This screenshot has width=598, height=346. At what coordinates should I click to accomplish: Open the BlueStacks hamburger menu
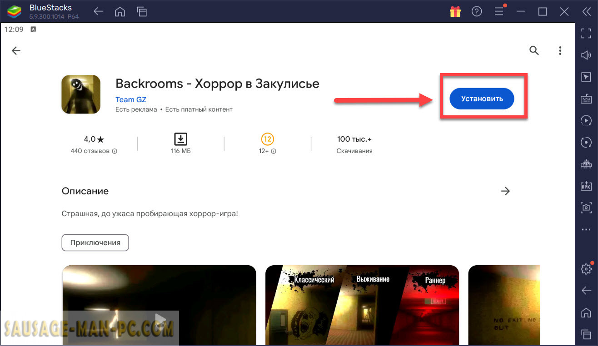tap(498, 11)
